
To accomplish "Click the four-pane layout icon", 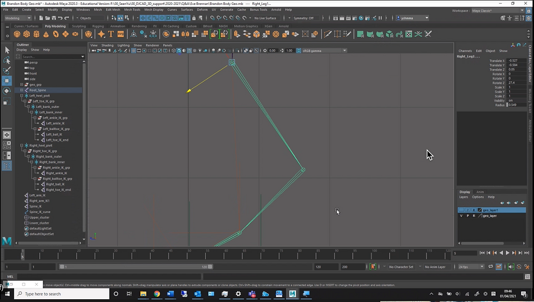I will click(x=7, y=145).
